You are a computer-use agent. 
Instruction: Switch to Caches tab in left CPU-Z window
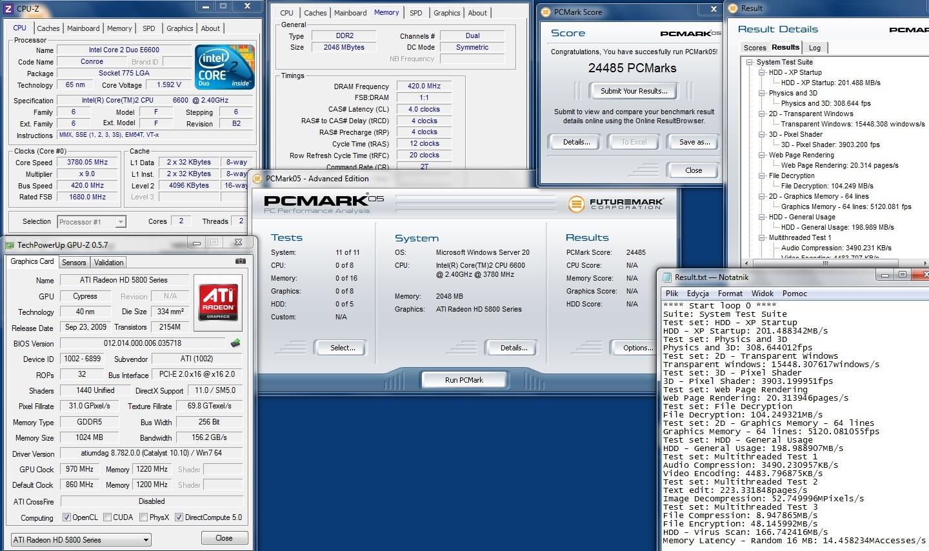pos(48,28)
